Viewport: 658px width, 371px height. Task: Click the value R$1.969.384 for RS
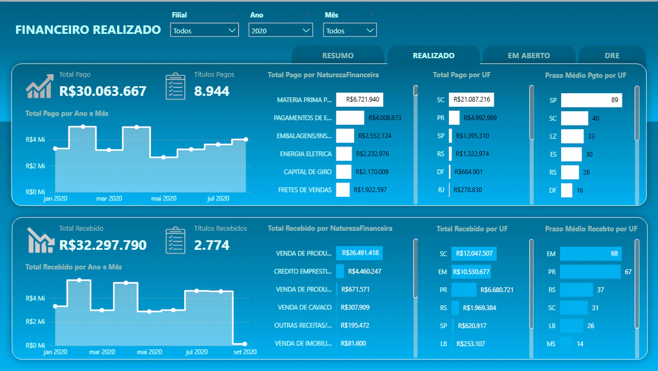[x=480, y=308]
